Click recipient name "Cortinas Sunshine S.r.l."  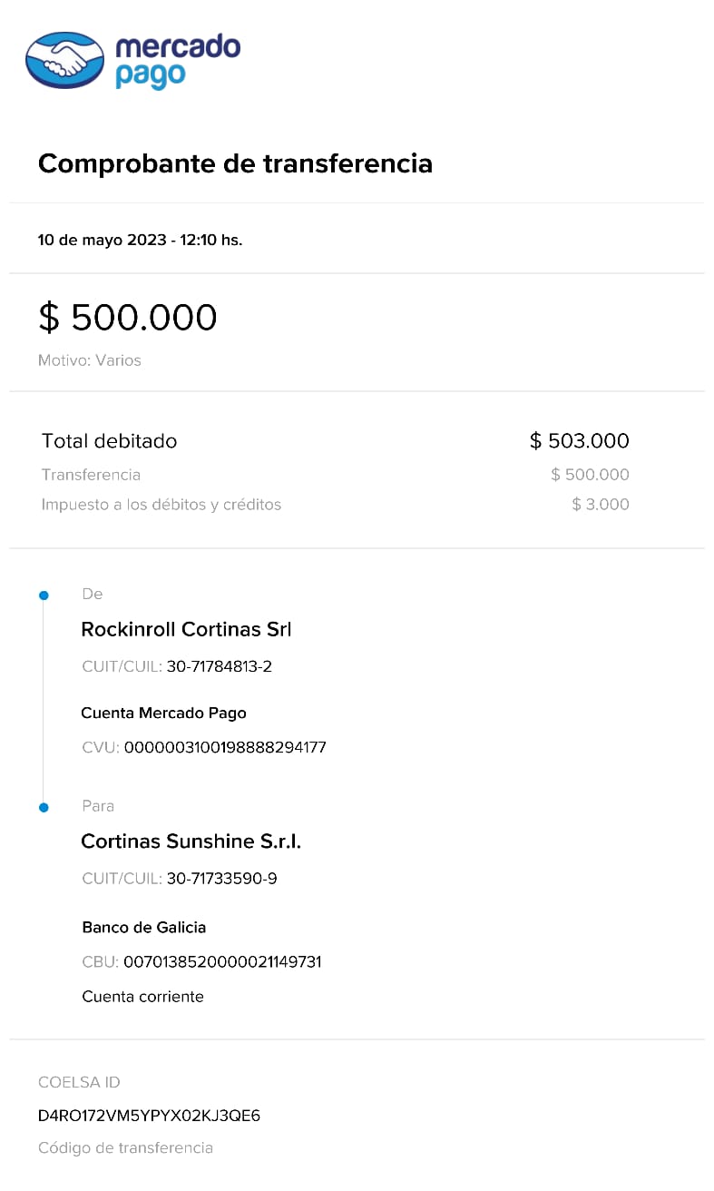pyautogui.click(x=191, y=842)
